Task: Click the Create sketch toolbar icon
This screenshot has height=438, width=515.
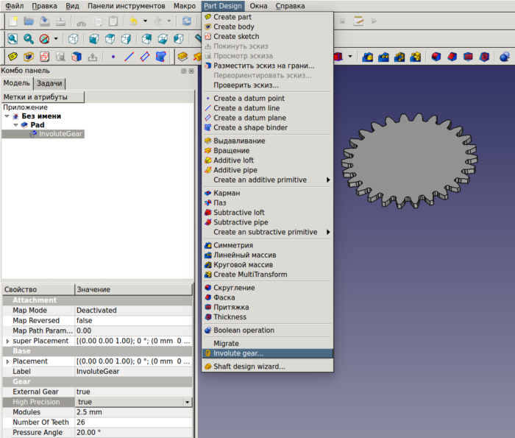Action: (44, 57)
